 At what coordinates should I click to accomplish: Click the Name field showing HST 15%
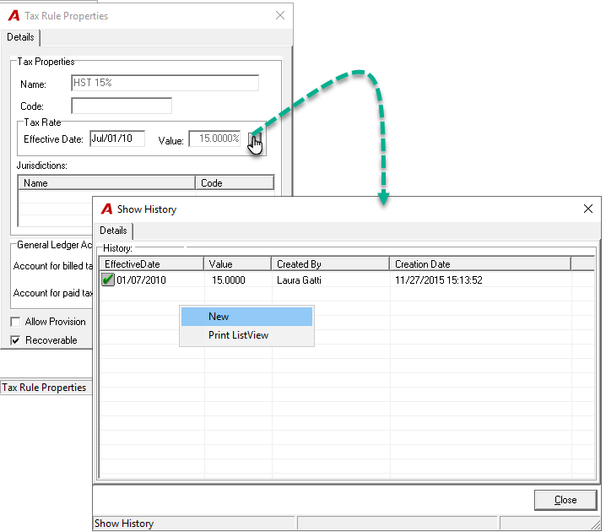165,83
